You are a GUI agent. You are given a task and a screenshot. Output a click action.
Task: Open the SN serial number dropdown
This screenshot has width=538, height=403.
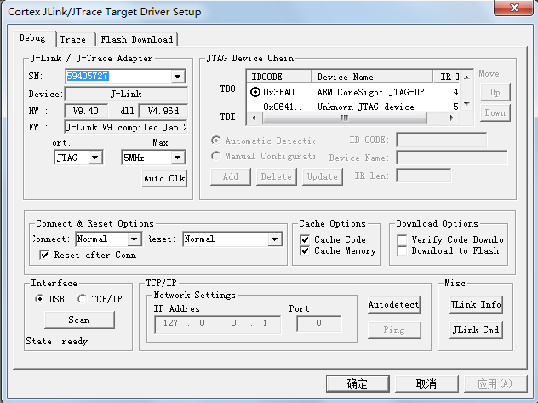coord(177,76)
